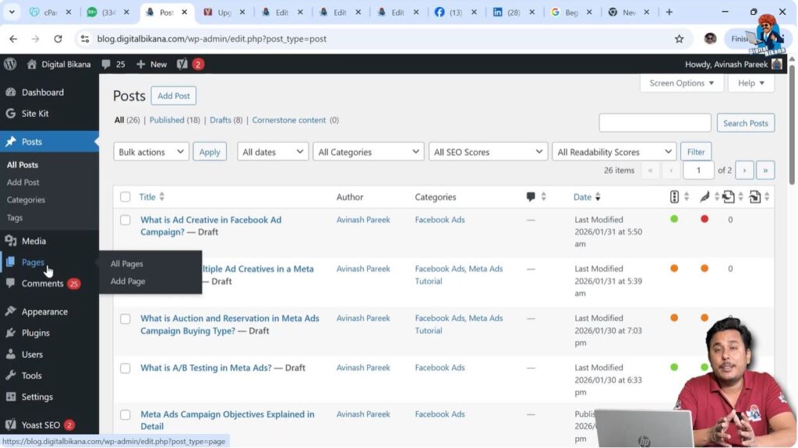This screenshot has height=448, width=798.
Task: Open the Dashboard menu icon
Action: (x=11, y=92)
